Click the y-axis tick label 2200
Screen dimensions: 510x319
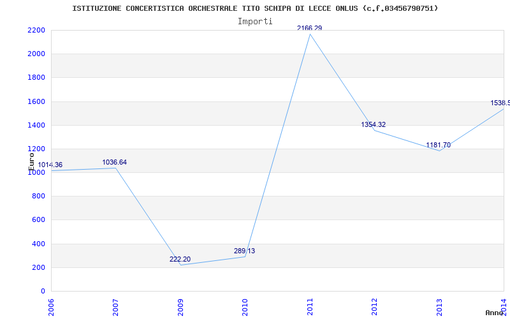point(36,30)
